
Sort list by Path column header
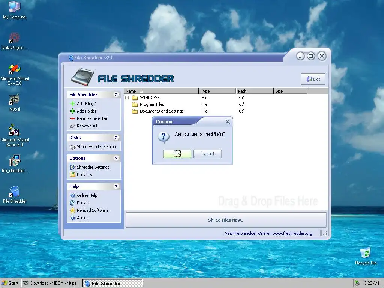tap(255, 91)
